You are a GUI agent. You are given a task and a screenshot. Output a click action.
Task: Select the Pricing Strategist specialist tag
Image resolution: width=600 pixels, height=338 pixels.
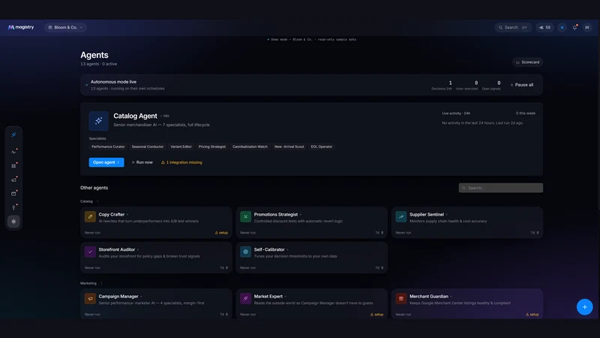click(212, 146)
